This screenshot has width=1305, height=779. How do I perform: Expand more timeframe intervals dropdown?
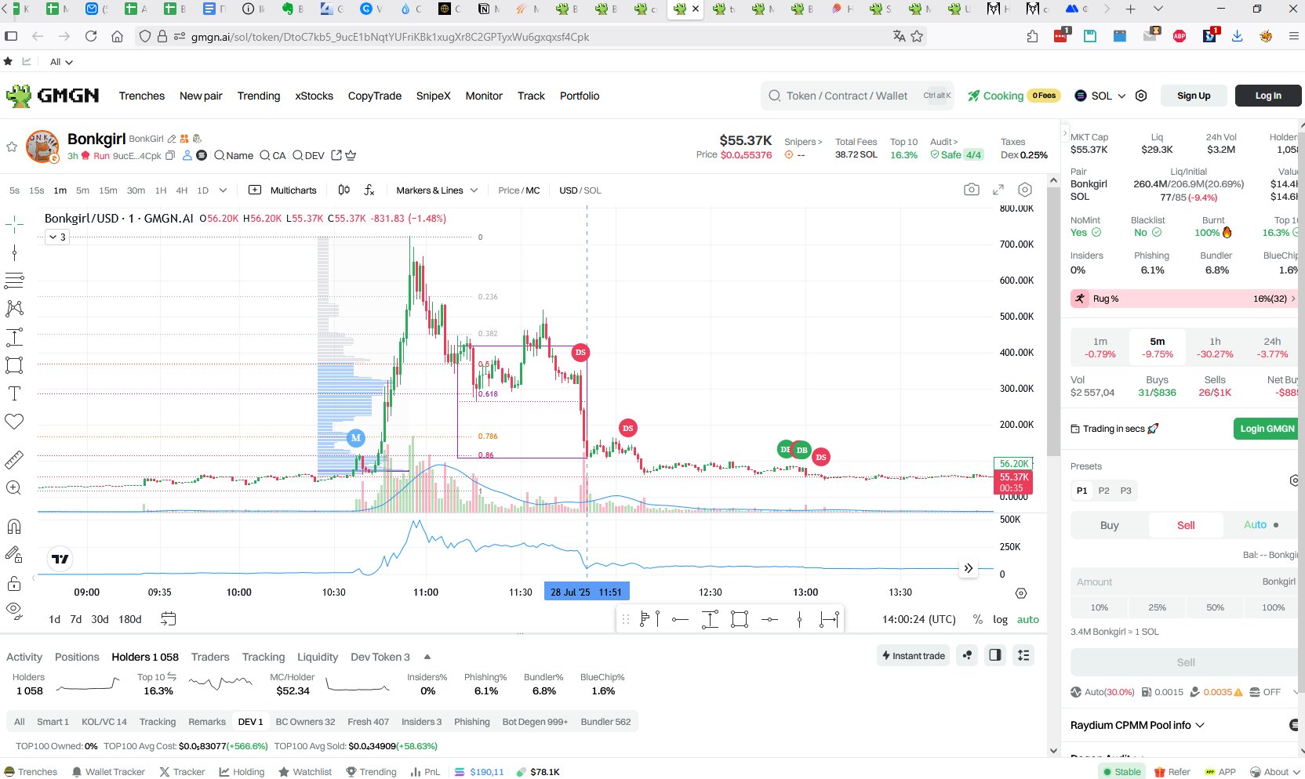(x=223, y=190)
